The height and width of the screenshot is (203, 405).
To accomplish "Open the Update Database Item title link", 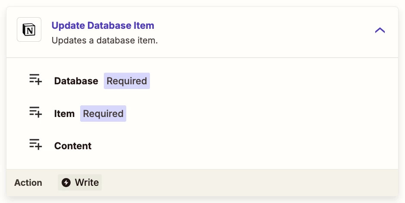I will 103,25.
